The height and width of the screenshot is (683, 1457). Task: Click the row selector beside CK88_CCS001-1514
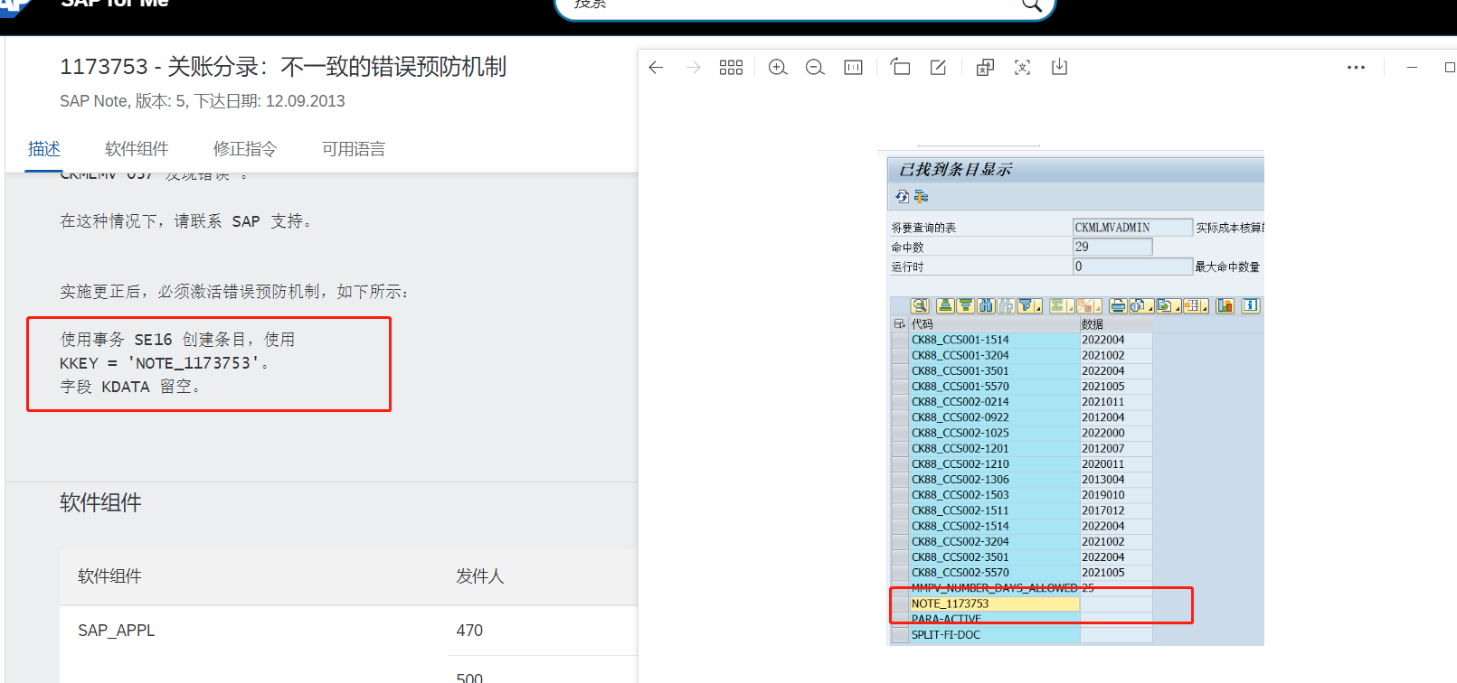(x=900, y=341)
